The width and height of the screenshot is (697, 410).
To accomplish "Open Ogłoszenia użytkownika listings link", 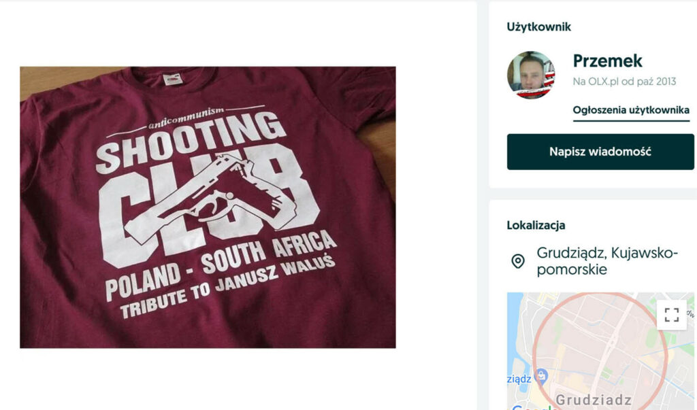I will tap(631, 110).
